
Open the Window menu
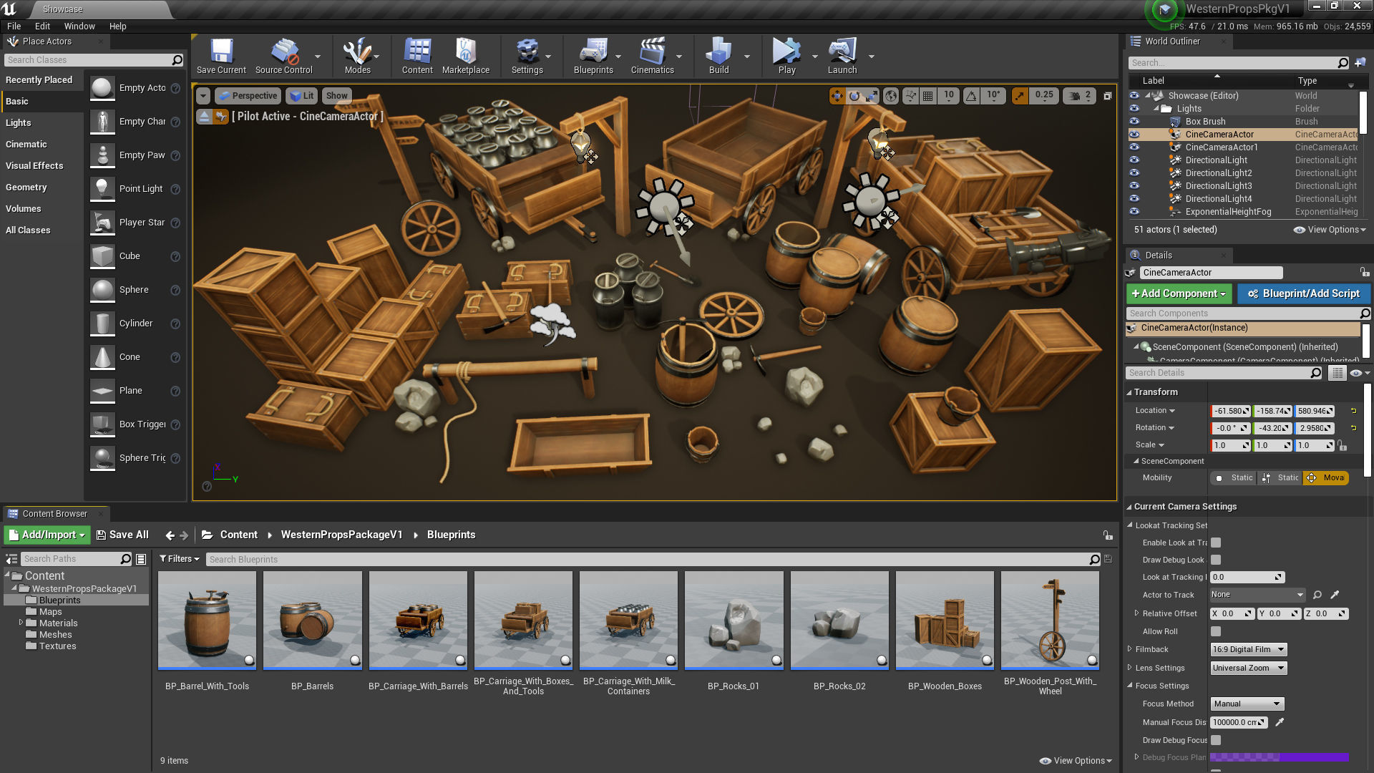[x=79, y=26]
